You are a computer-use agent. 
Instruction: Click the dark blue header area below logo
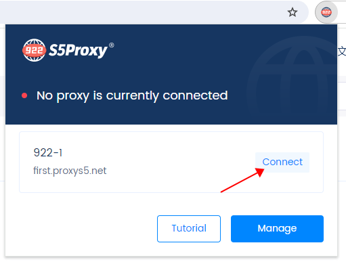click(x=135, y=74)
